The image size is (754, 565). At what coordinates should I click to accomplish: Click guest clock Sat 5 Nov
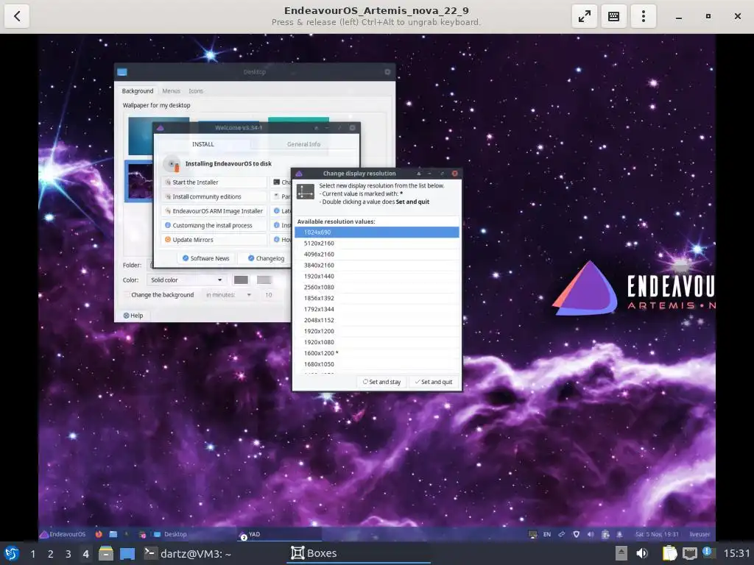(657, 534)
